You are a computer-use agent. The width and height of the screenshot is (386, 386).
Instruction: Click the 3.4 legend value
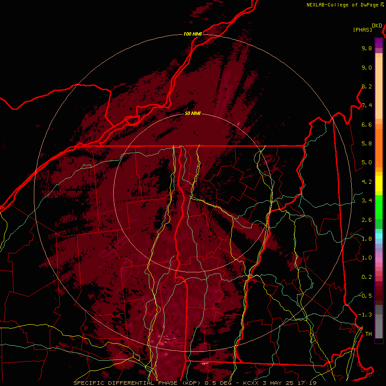point(367,201)
